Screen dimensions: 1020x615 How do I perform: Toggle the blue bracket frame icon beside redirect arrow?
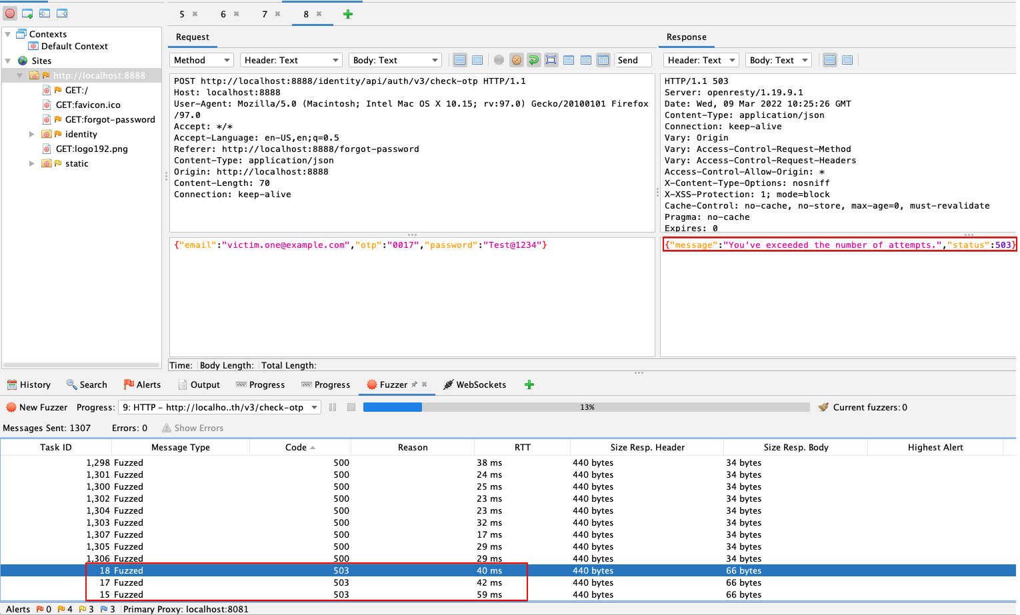tap(551, 60)
